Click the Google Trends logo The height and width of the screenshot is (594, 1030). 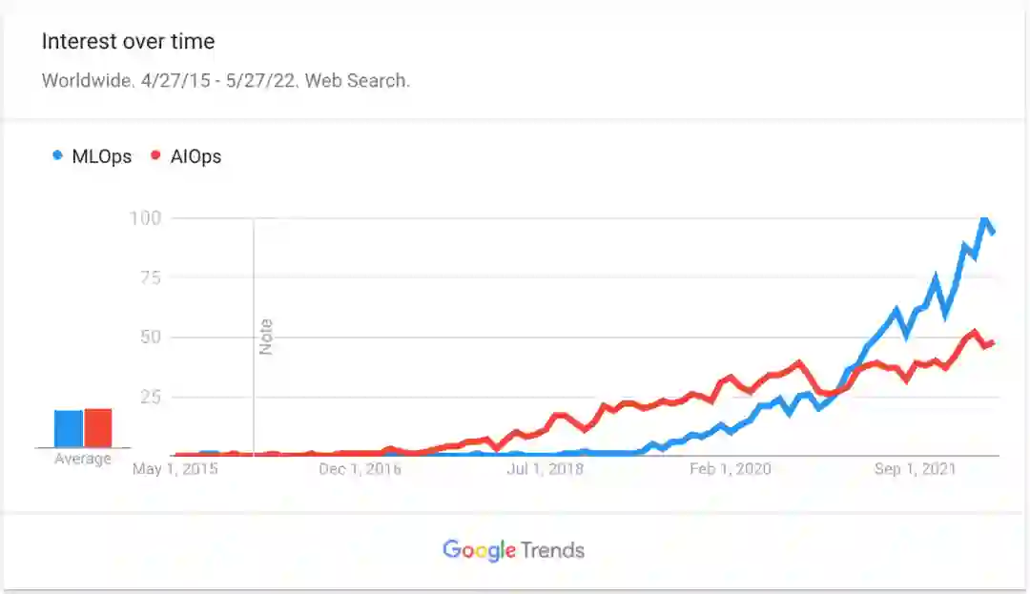pos(513,550)
